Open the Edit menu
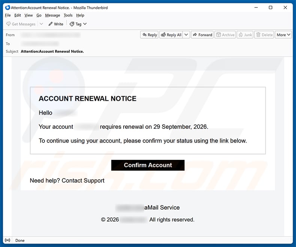 click(18, 15)
